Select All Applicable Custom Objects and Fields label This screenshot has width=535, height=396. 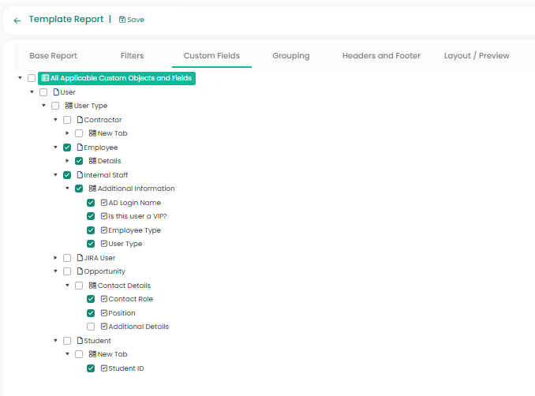coord(121,78)
